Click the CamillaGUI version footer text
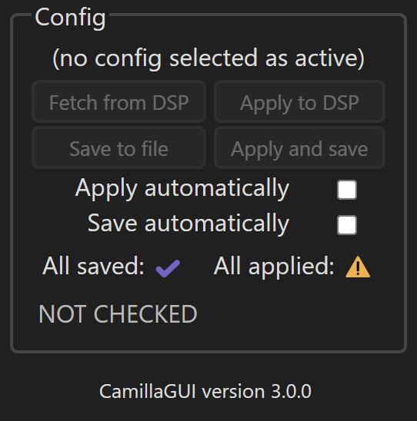 (x=205, y=391)
